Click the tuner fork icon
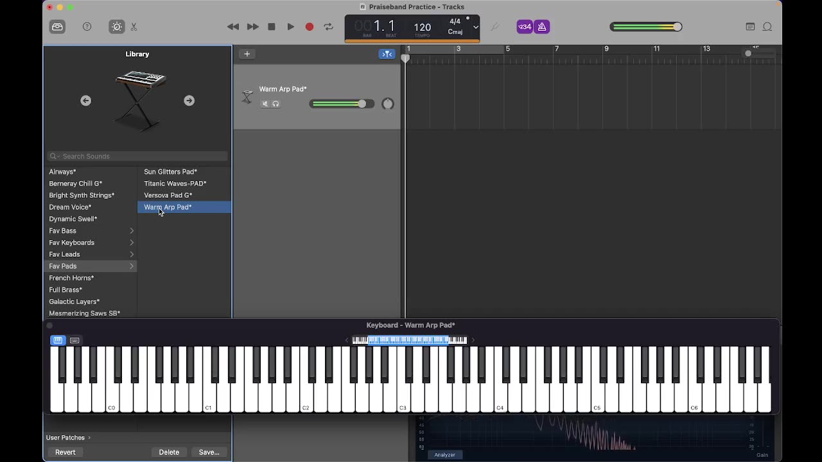The height and width of the screenshot is (462, 822). click(x=494, y=27)
